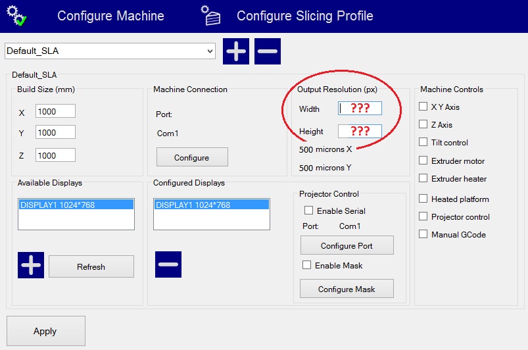This screenshot has height=350, width=528.
Task: Add selected display using plus icon
Action: 31,264
